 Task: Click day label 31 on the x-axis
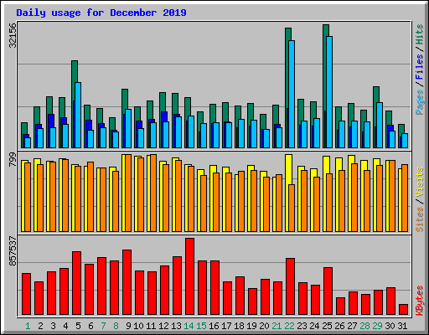point(402,326)
